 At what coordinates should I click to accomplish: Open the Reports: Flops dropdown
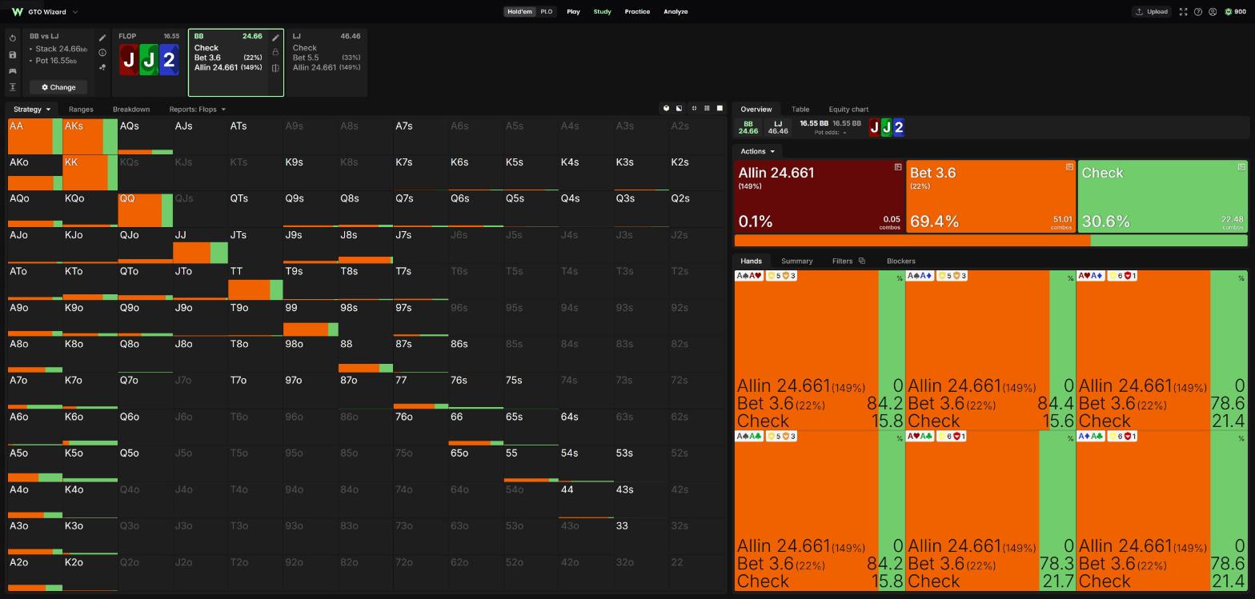(x=198, y=109)
